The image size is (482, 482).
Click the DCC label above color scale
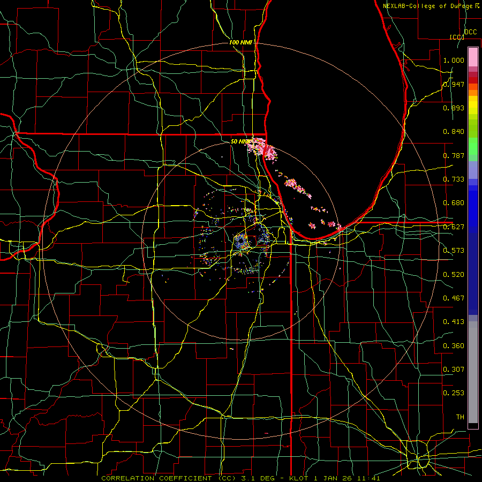point(470,32)
